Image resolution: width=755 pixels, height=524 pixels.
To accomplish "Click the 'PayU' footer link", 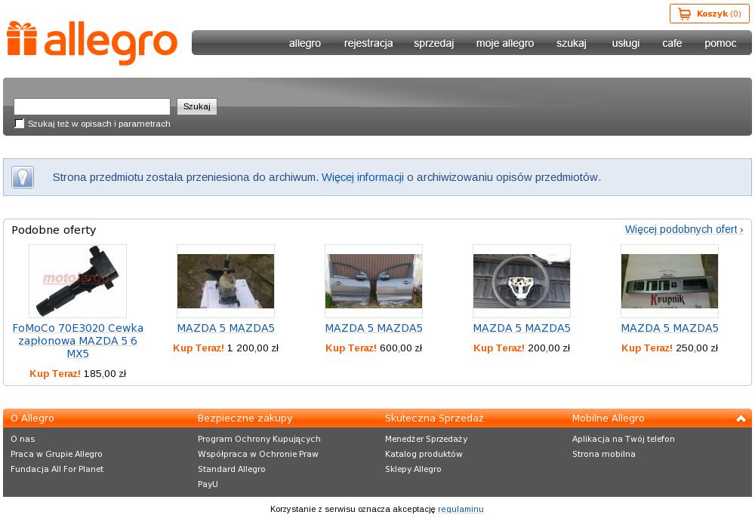I will pyautogui.click(x=208, y=484).
